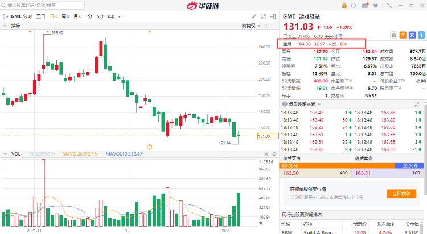Open help icon beside 盘后逐笔交易
Screen dimensions: 427x234
(x=285, y=104)
